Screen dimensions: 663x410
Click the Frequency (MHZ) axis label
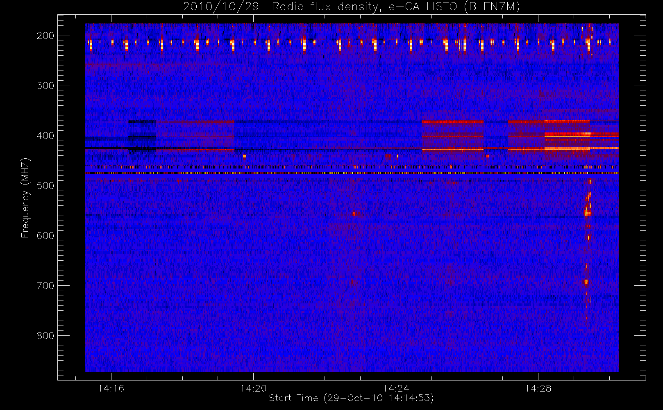point(25,198)
